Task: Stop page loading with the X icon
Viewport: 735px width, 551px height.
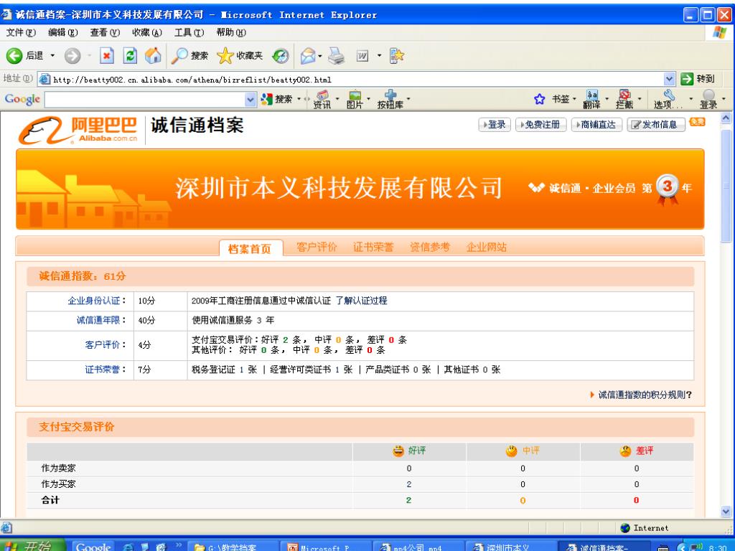Action: point(107,56)
